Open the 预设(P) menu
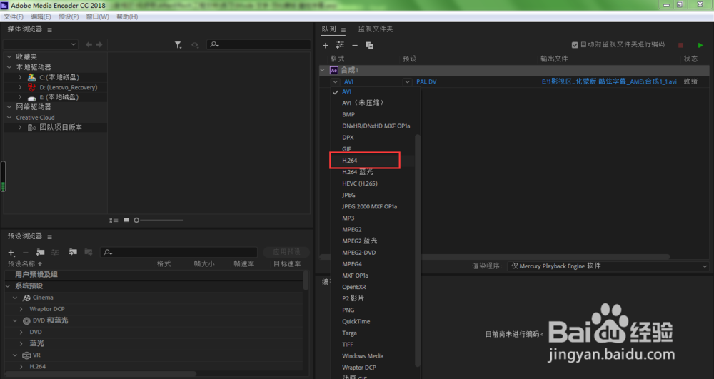 [69, 16]
